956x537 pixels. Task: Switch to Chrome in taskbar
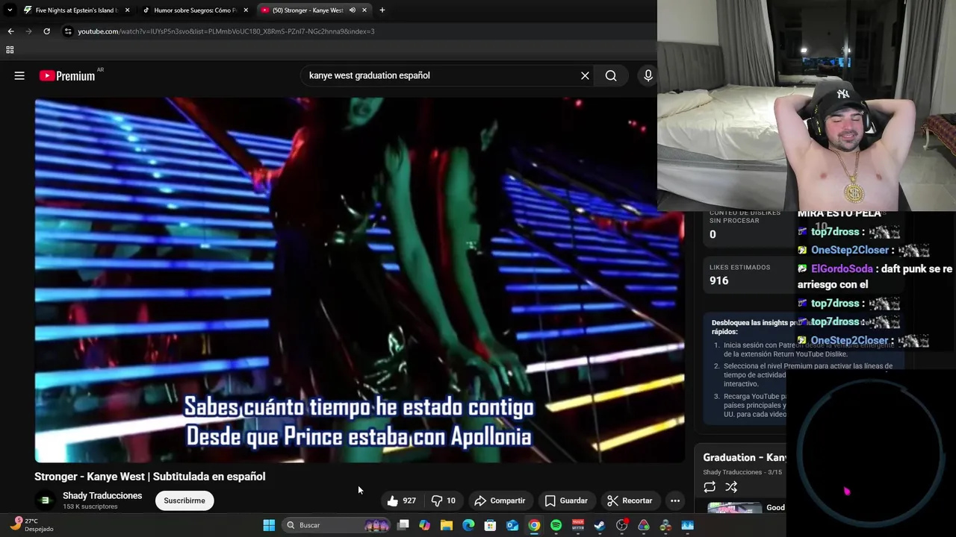pos(534,525)
